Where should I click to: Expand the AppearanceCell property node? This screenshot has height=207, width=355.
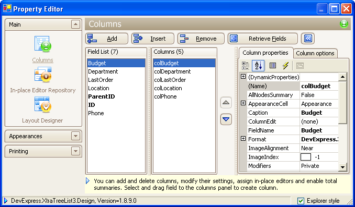(243, 103)
